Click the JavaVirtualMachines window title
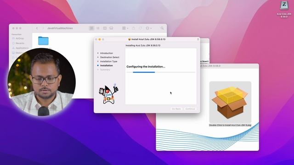This screenshot has width=294, height=165. (60, 28)
